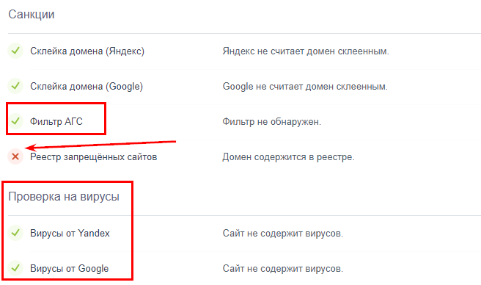Select the Вирусы от Yandex label

[x=70, y=234]
